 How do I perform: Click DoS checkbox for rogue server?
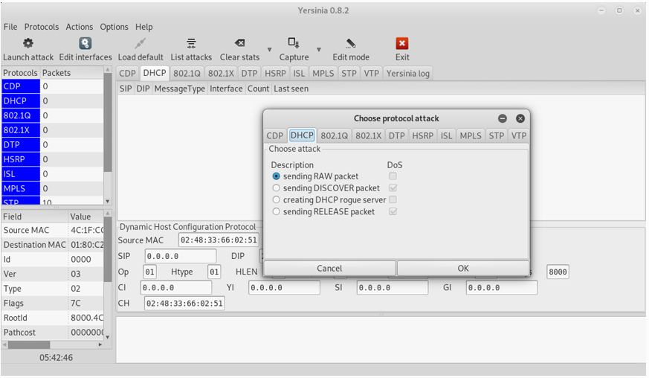[393, 199]
